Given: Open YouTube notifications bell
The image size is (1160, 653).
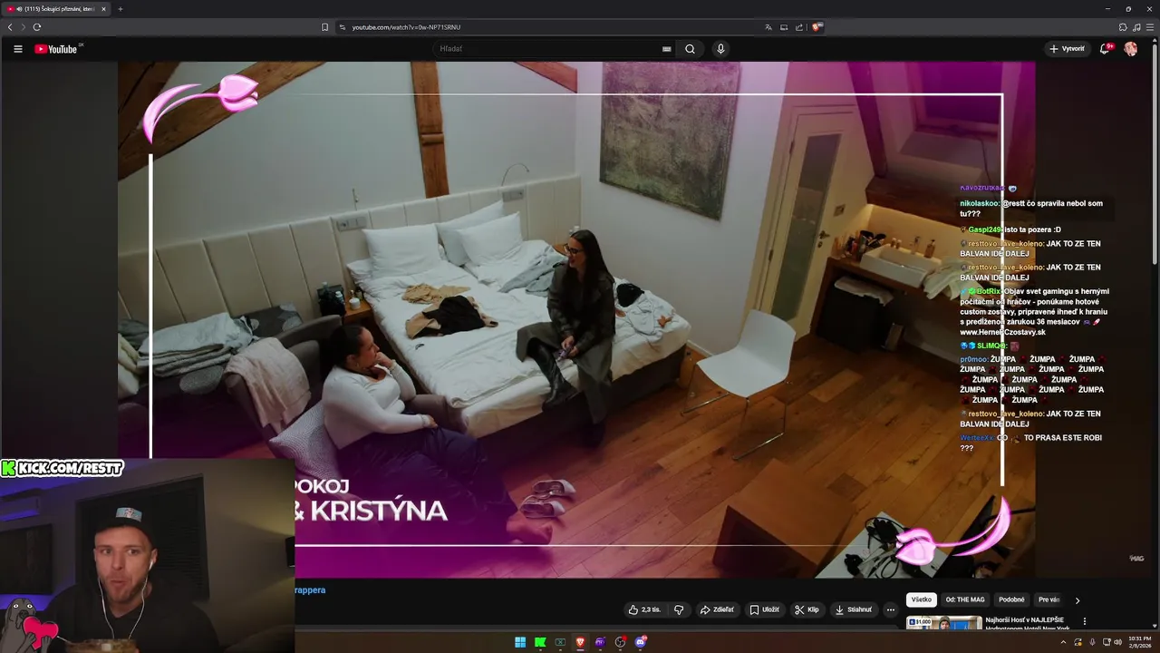Looking at the screenshot, I should (1105, 49).
